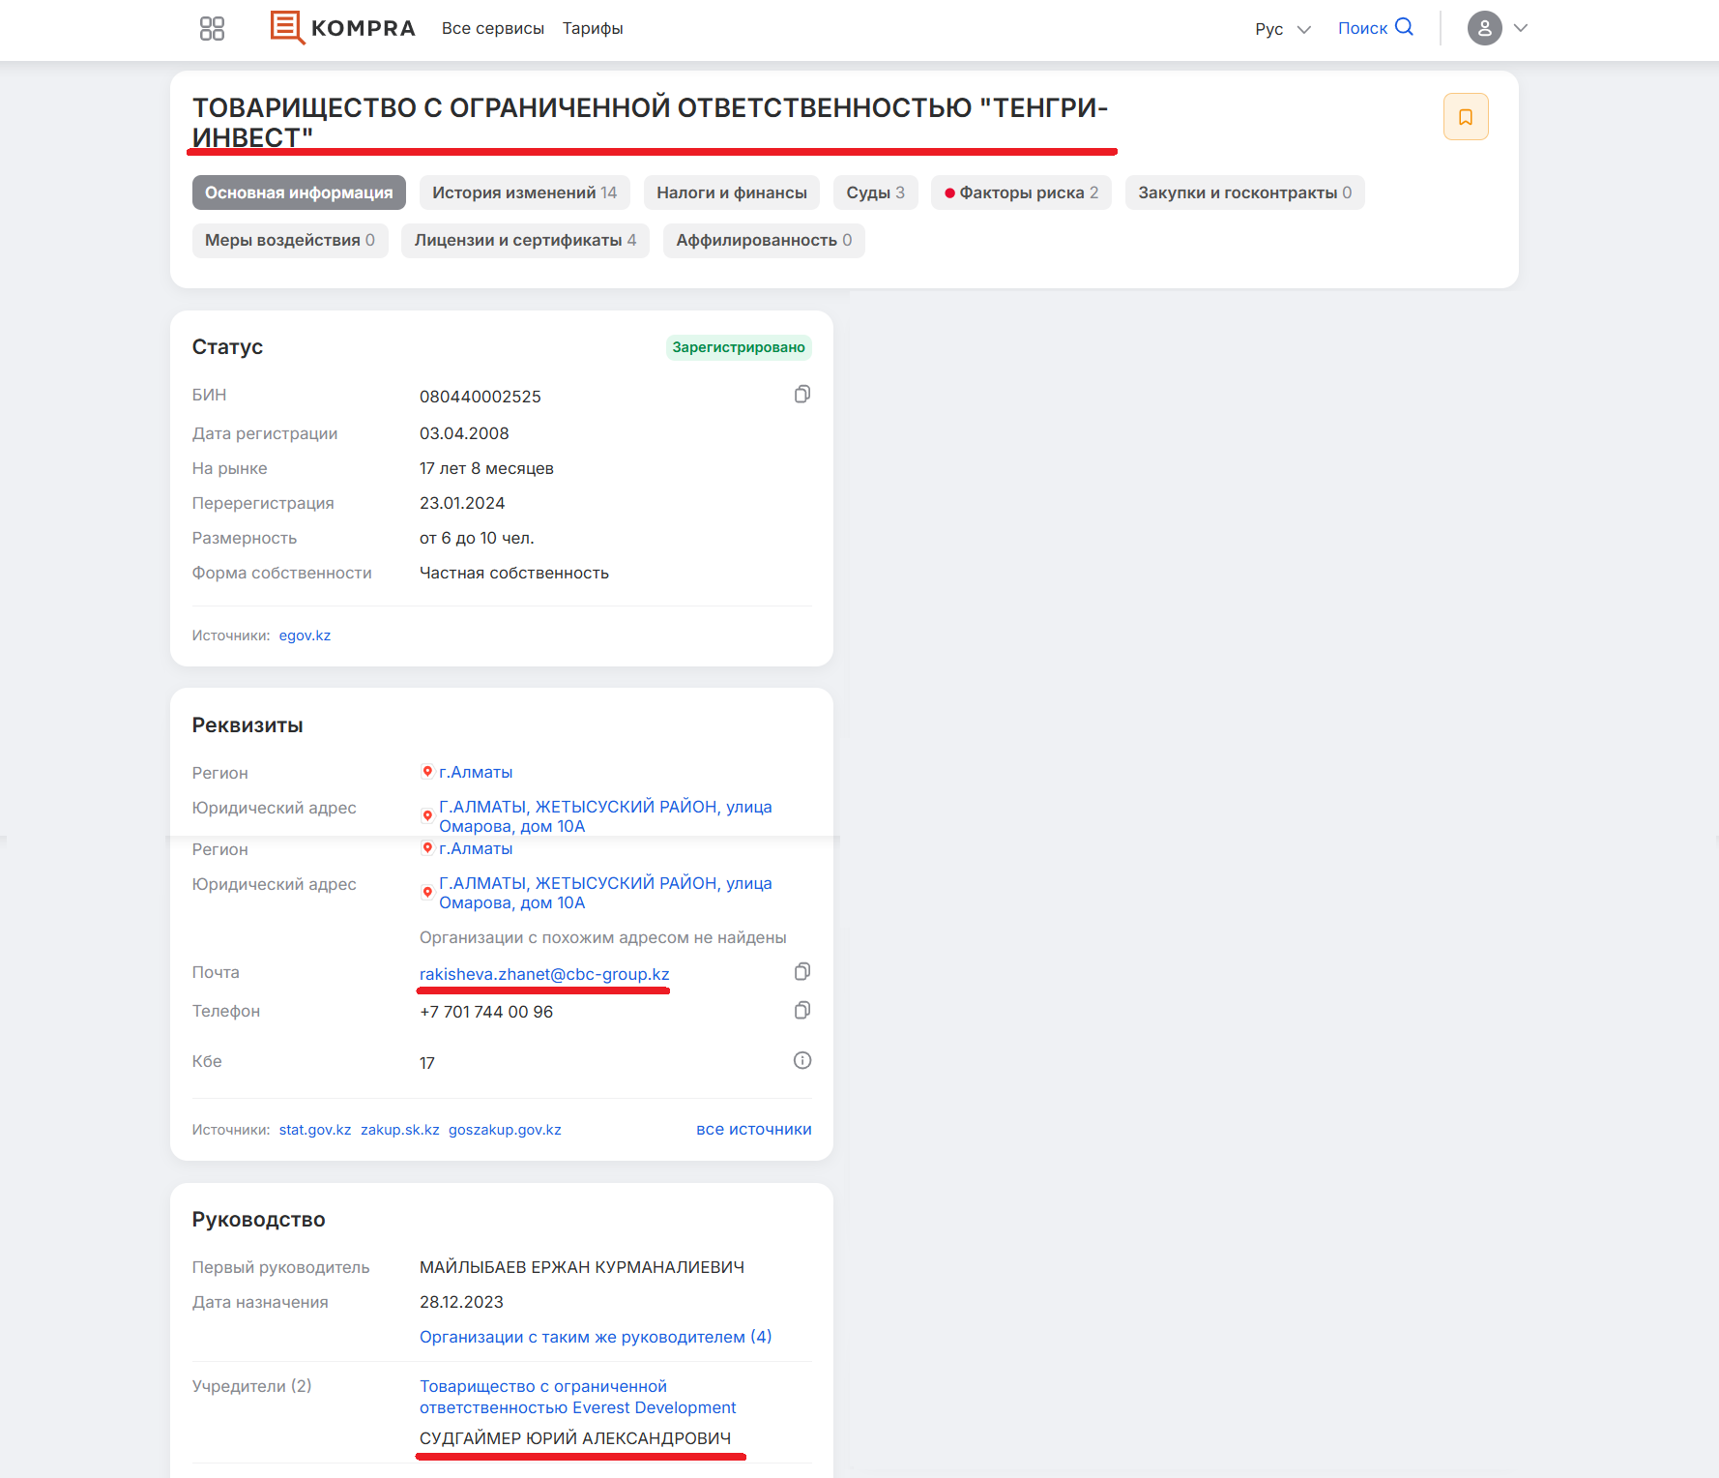Select the Суды tab
This screenshot has width=1719, height=1478.
tap(875, 192)
